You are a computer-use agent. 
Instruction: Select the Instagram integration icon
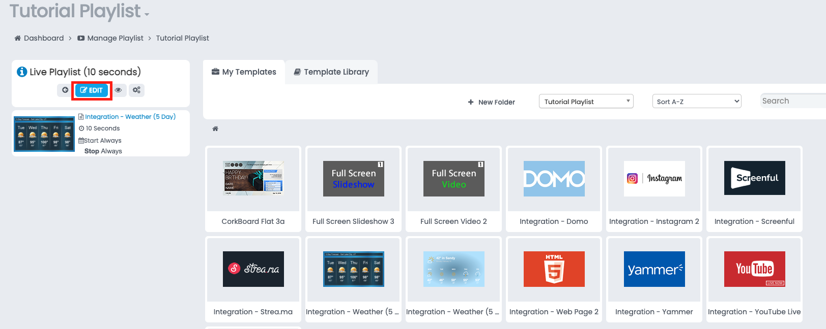[x=654, y=179]
